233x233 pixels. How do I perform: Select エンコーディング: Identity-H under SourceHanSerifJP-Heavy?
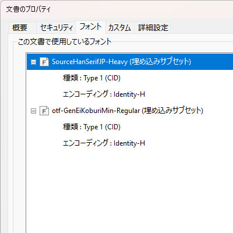(x=104, y=94)
